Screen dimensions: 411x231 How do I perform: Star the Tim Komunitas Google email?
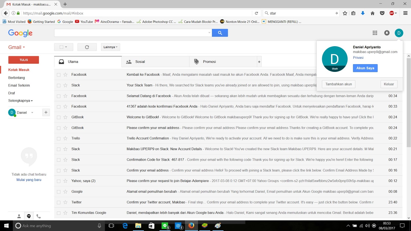coord(66,213)
